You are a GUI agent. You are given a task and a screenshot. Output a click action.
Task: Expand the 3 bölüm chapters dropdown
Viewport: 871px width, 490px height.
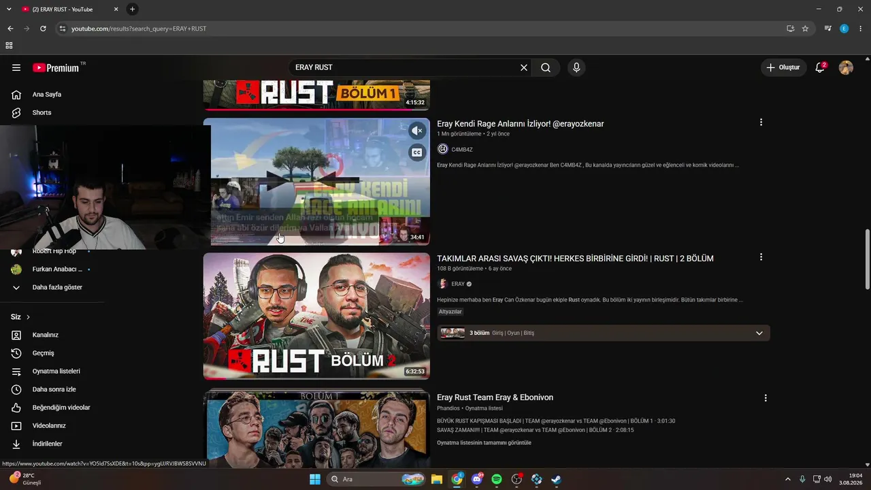pyautogui.click(x=759, y=333)
